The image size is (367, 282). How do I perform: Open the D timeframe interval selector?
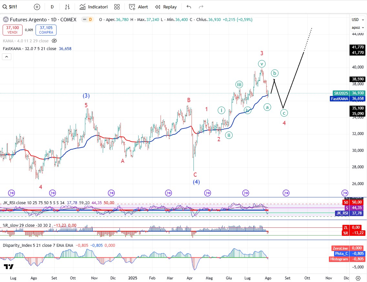(52, 7)
